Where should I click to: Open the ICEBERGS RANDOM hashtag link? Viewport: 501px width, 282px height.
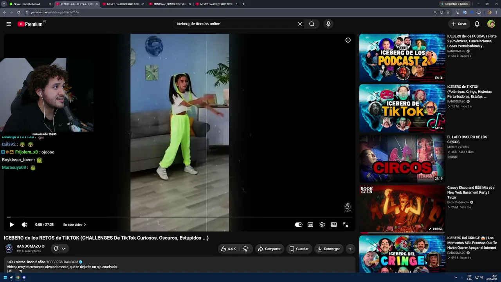pos(65,262)
